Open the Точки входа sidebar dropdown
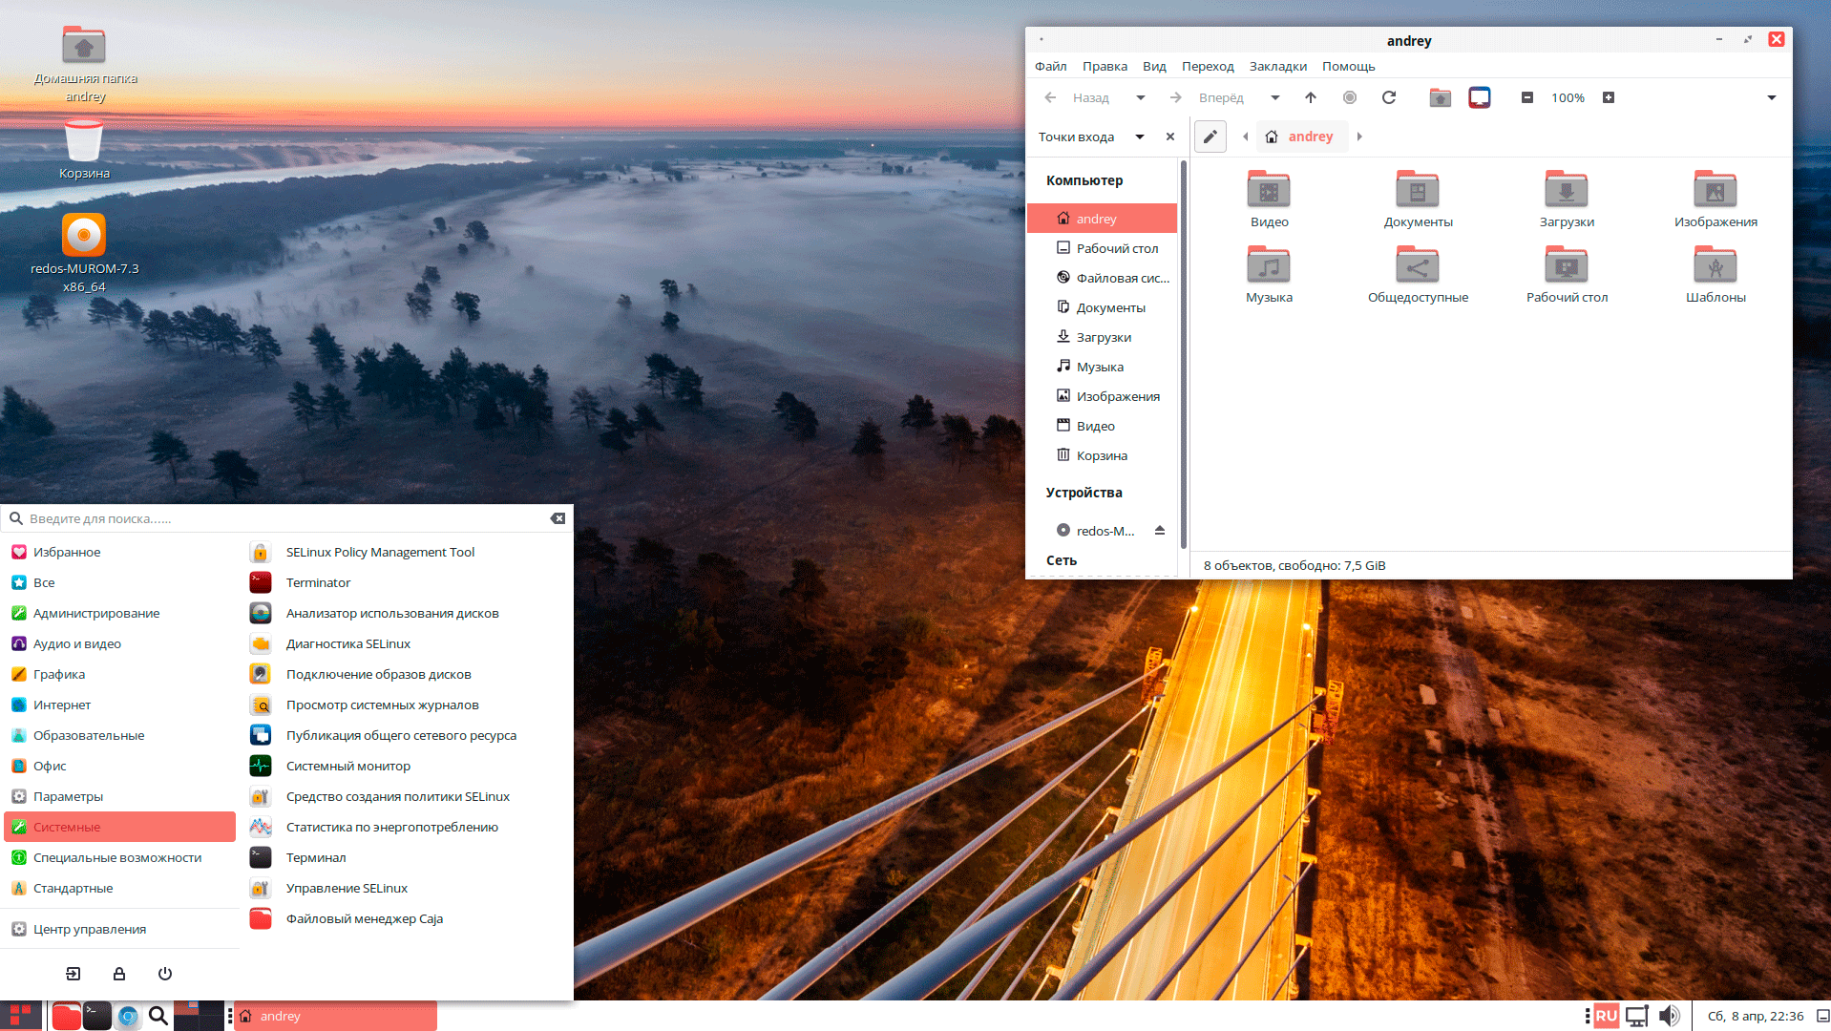Screen dimensions: 1831x1031 tap(1139, 137)
